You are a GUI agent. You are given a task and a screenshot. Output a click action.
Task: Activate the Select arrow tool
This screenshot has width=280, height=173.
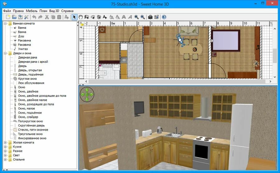tap(74, 17)
